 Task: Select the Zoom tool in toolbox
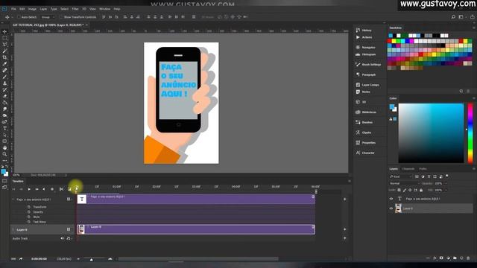click(x=4, y=154)
